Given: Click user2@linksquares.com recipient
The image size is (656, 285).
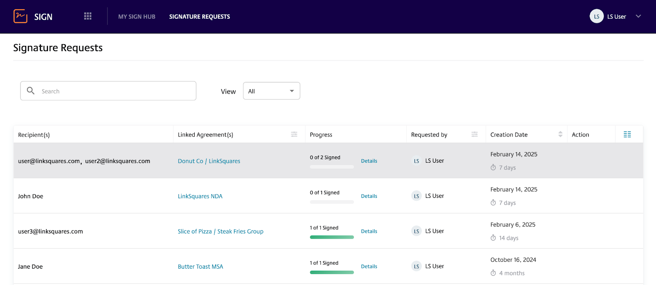Looking at the screenshot, I should [x=118, y=161].
